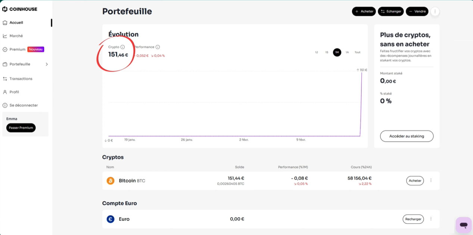Screen dimensions: 473x235
Task: Click the Premium badge icon
Action: coord(5,49)
